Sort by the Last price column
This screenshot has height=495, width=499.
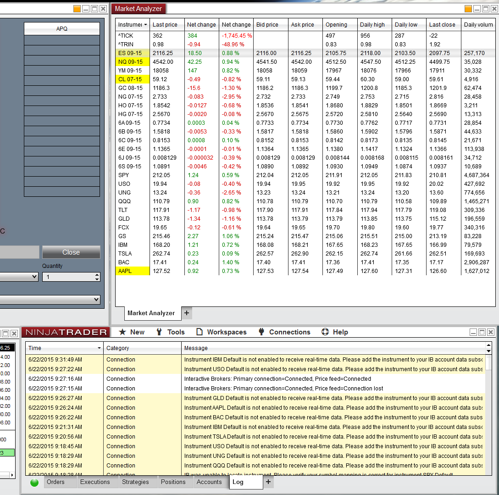coord(167,24)
